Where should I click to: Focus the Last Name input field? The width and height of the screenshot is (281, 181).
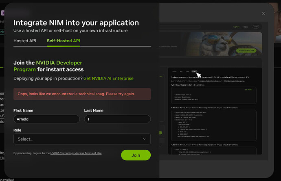click(x=117, y=119)
